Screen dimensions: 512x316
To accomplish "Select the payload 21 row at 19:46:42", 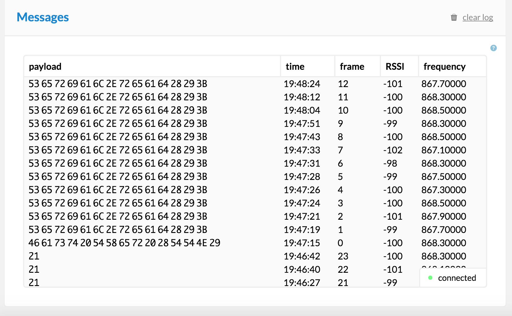I will tap(34, 256).
